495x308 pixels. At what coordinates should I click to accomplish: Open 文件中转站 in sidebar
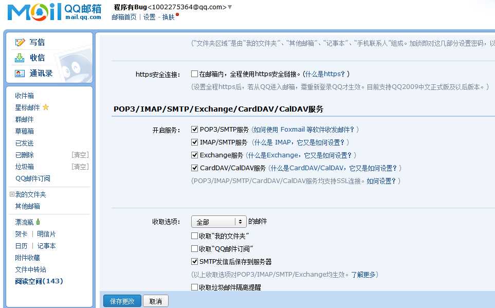(31, 269)
